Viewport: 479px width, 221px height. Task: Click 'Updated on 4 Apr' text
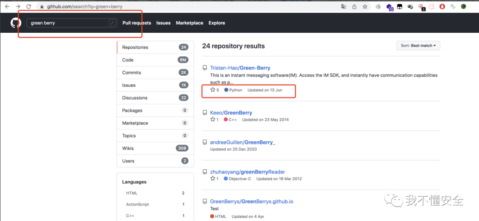pos(248,217)
